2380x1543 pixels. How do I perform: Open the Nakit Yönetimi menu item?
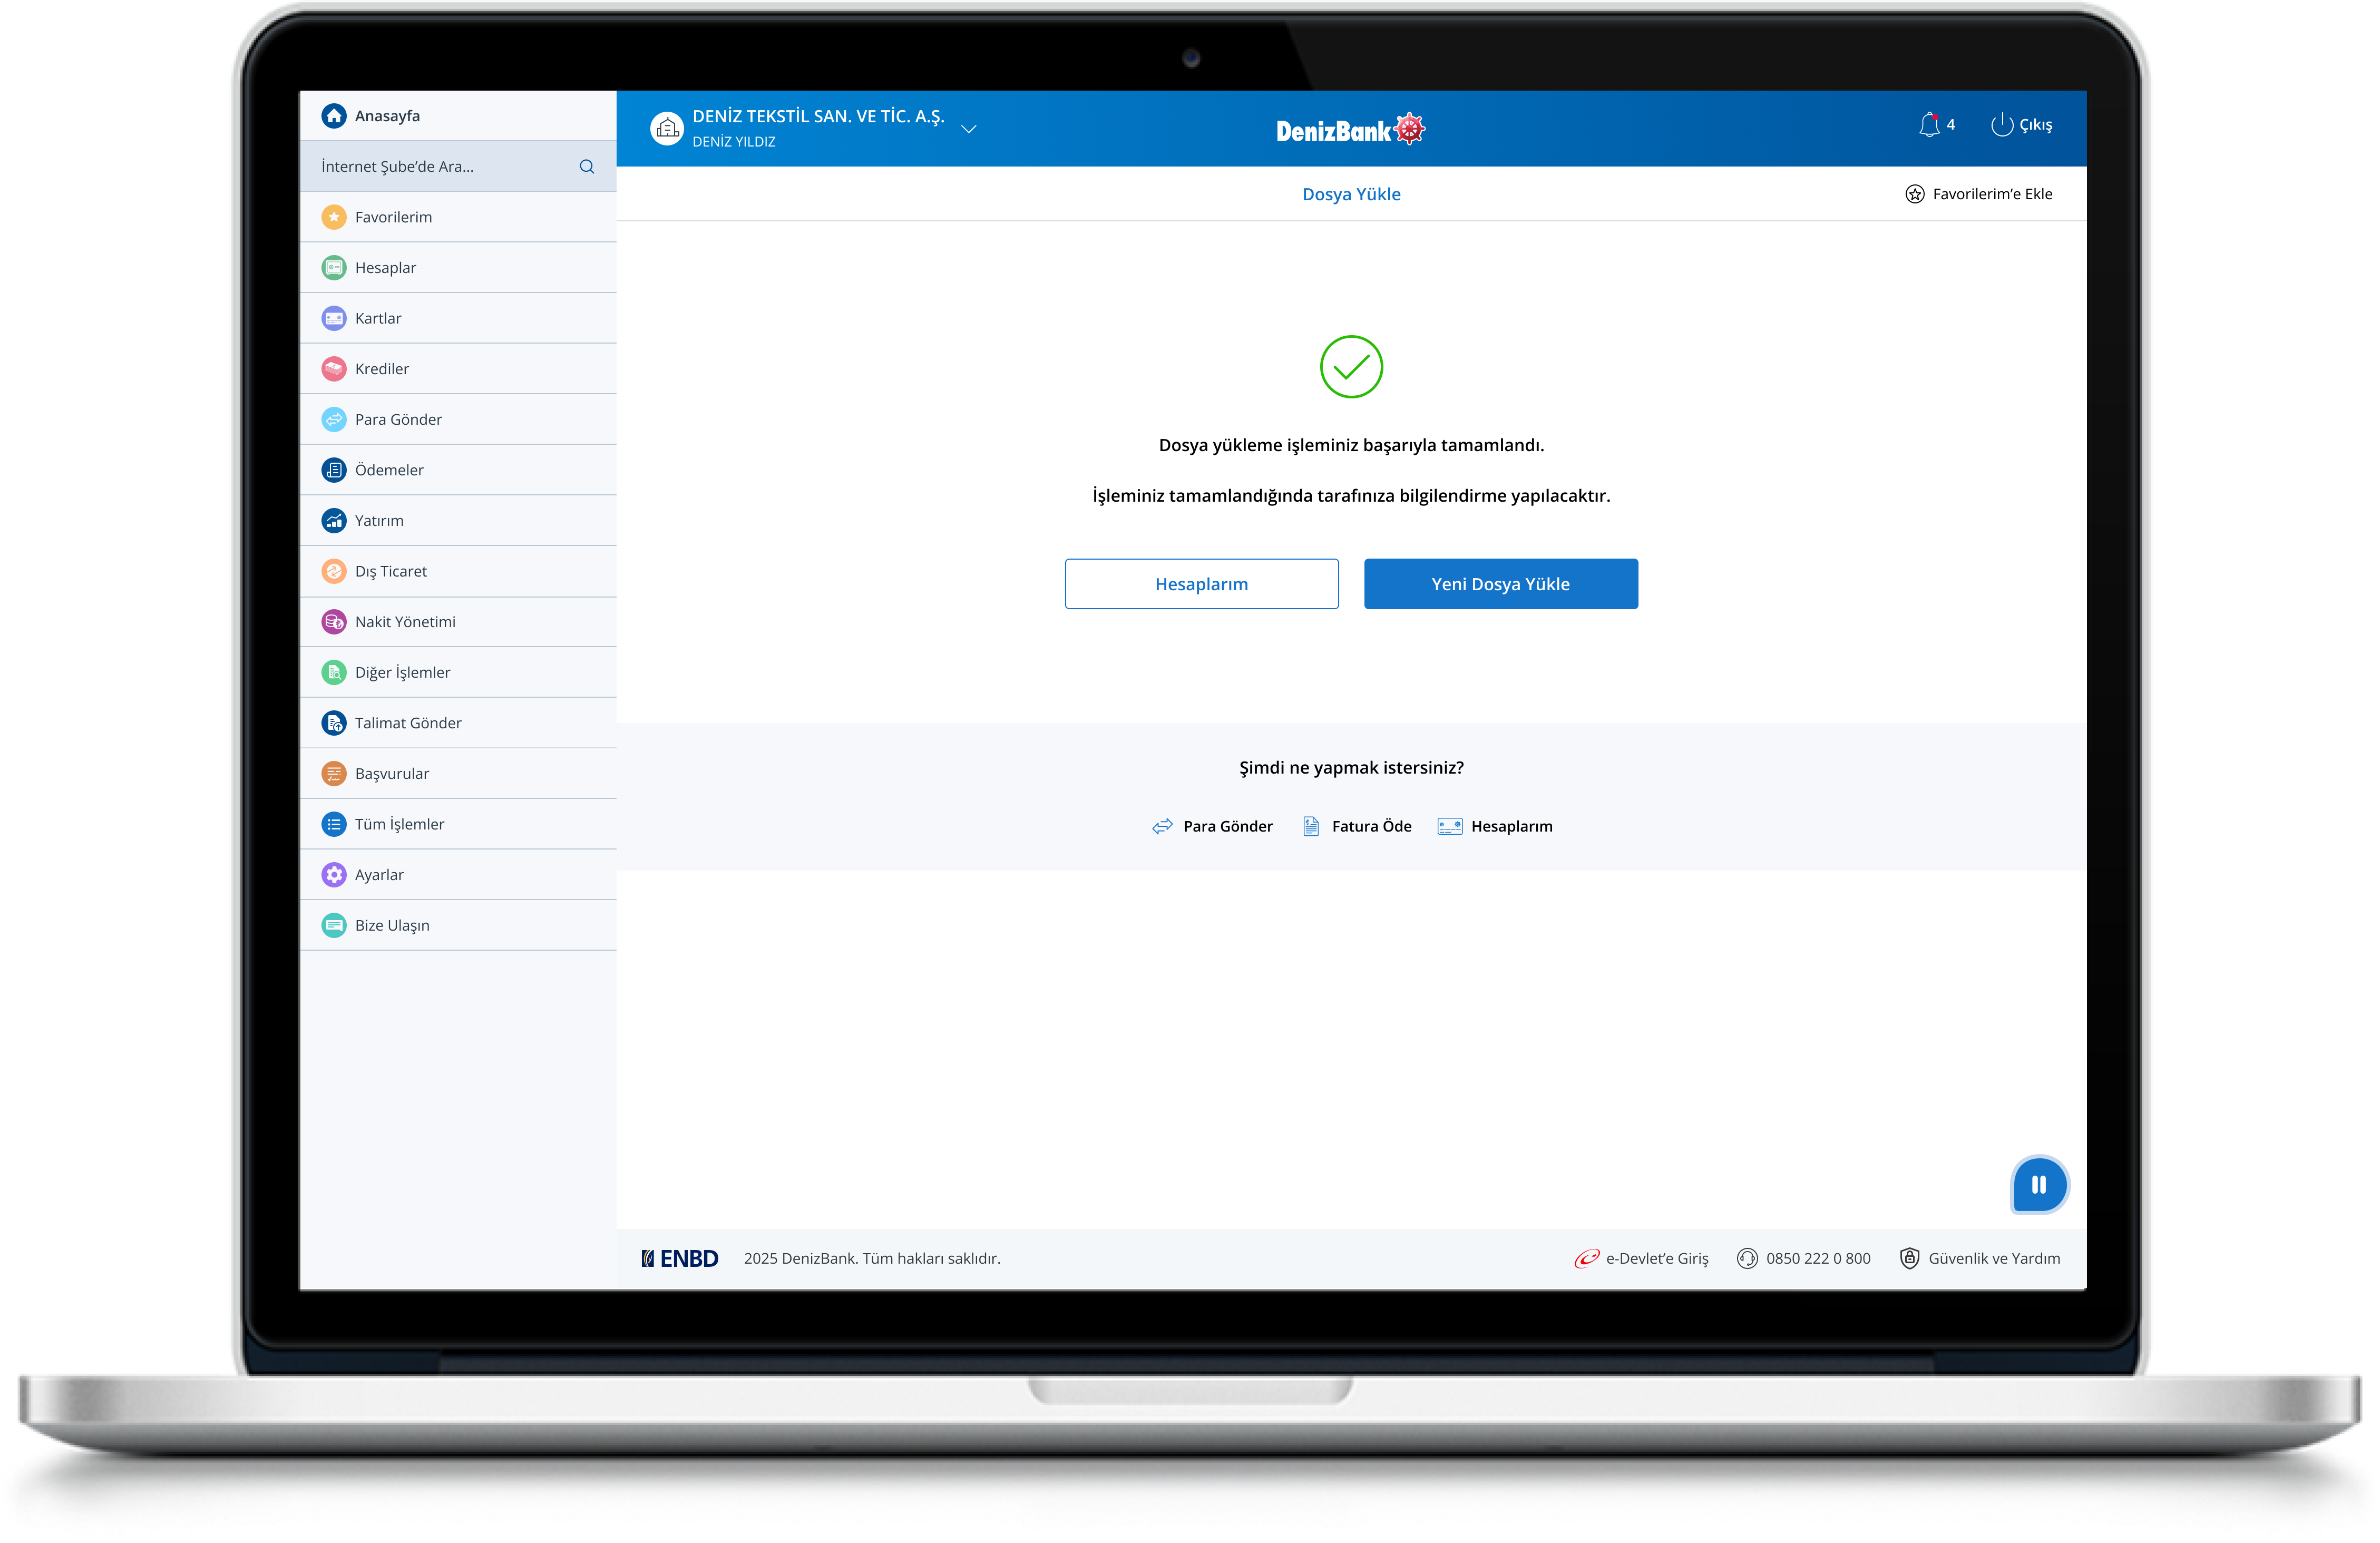pyautogui.click(x=405, y=622)
